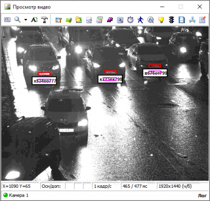The width and height of the screenshot is (210, 201).
Task: Click the 'Лог' button in status bar
Action: (202, 195)
